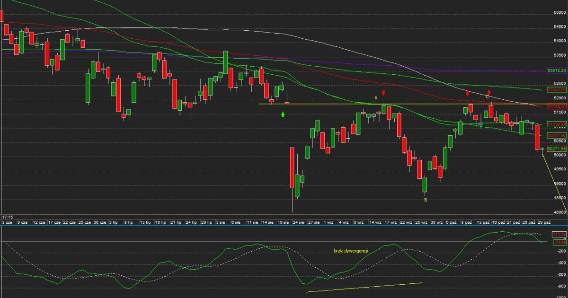This screenshot has width=568, height=298.
Task: Select the yellow wave label A
Action: click(376, 98)
